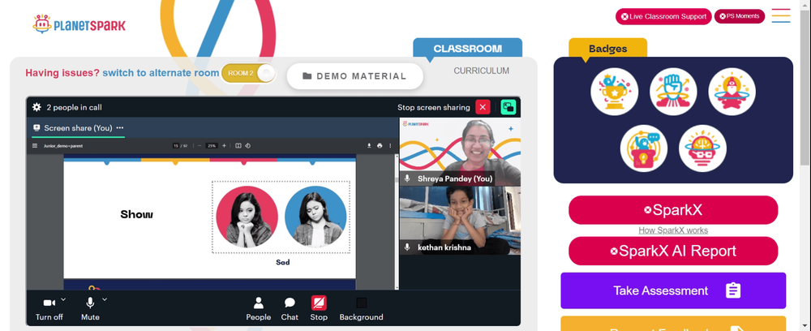This screenshot has height=331, width=811.
Task: Open How SparkX works link
Action: click(673, 230)
